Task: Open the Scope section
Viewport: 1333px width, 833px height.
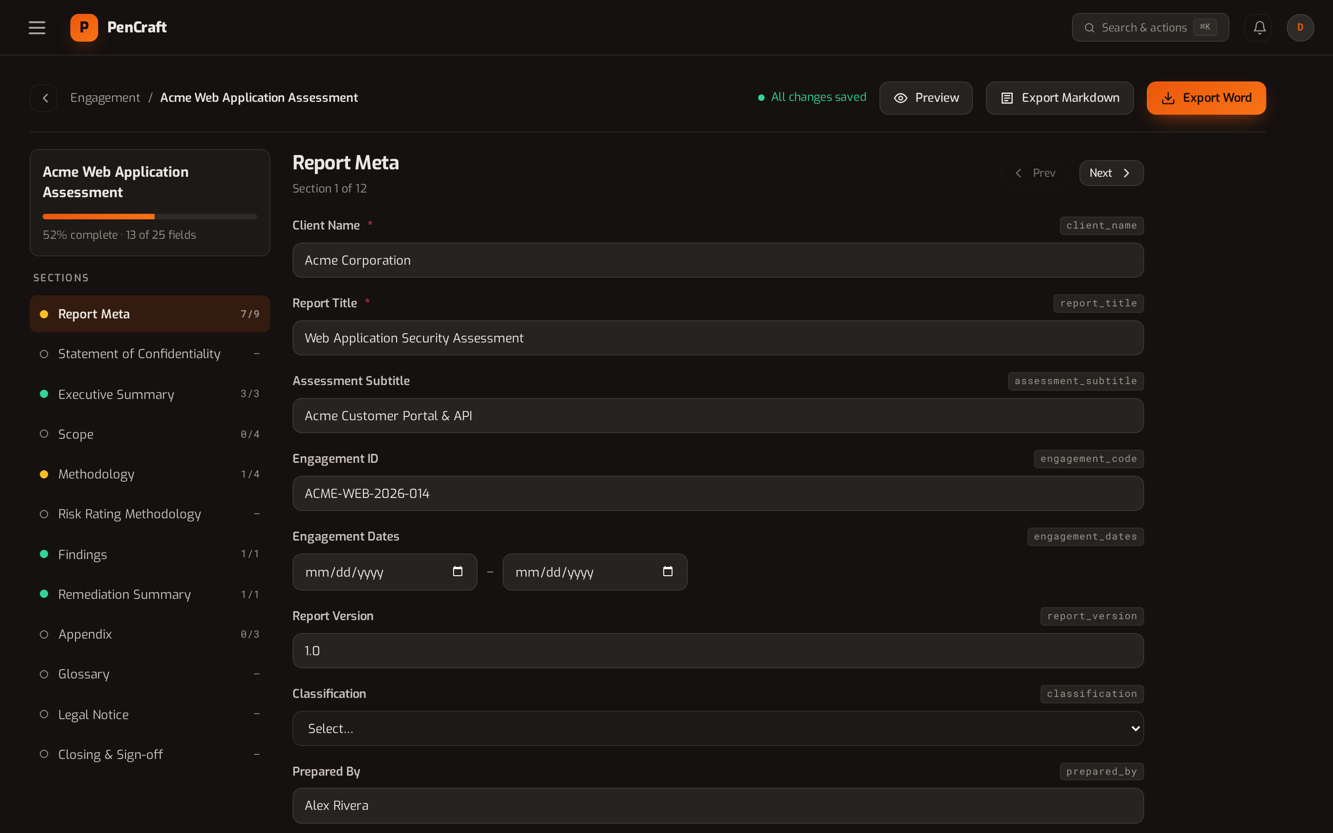Action: point(150,434)
